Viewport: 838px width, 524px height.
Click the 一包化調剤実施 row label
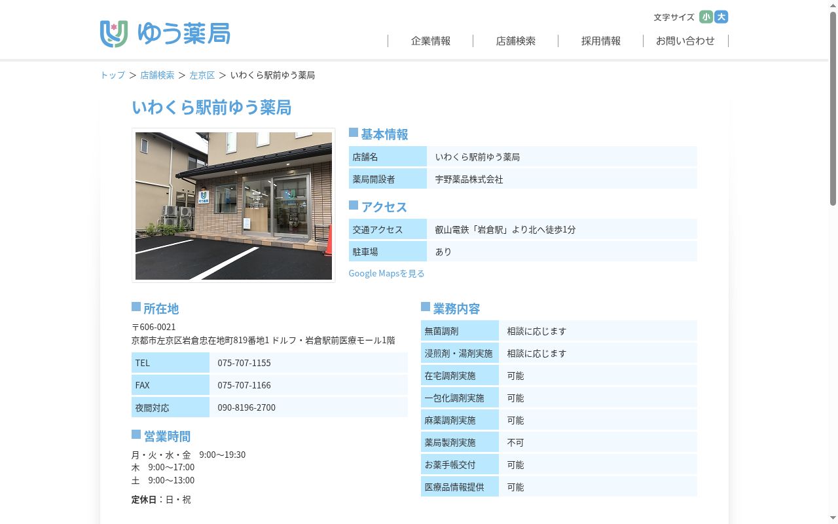pyautogui.click(x=460, y=398)
